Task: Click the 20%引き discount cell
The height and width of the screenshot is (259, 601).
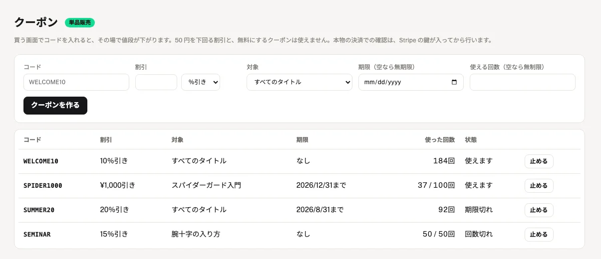Action: (x=114, y=210)
